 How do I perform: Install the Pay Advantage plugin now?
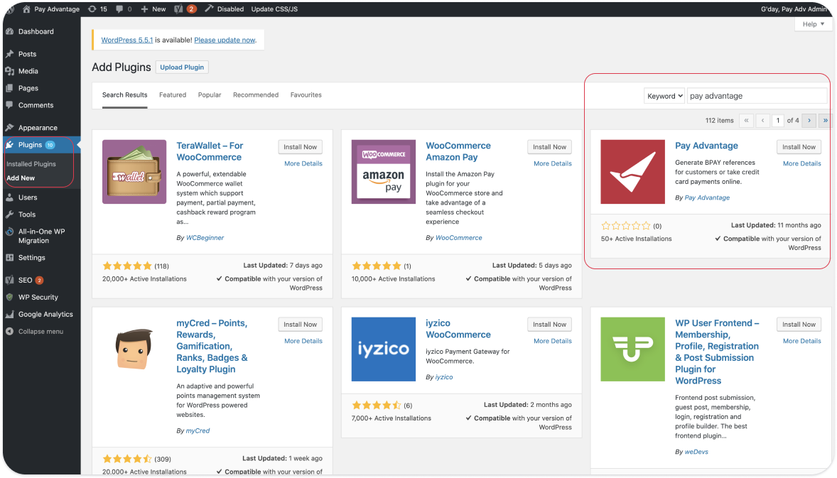tap(799, 147)
